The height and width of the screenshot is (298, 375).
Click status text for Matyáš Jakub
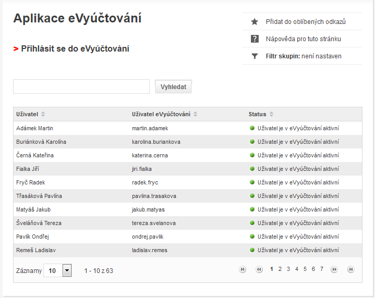point(298,209)
